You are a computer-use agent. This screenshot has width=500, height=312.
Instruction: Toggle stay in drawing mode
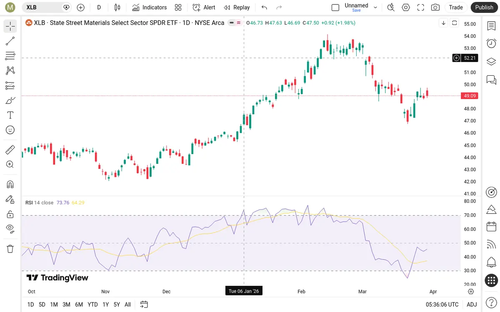(x=10, y=199)
